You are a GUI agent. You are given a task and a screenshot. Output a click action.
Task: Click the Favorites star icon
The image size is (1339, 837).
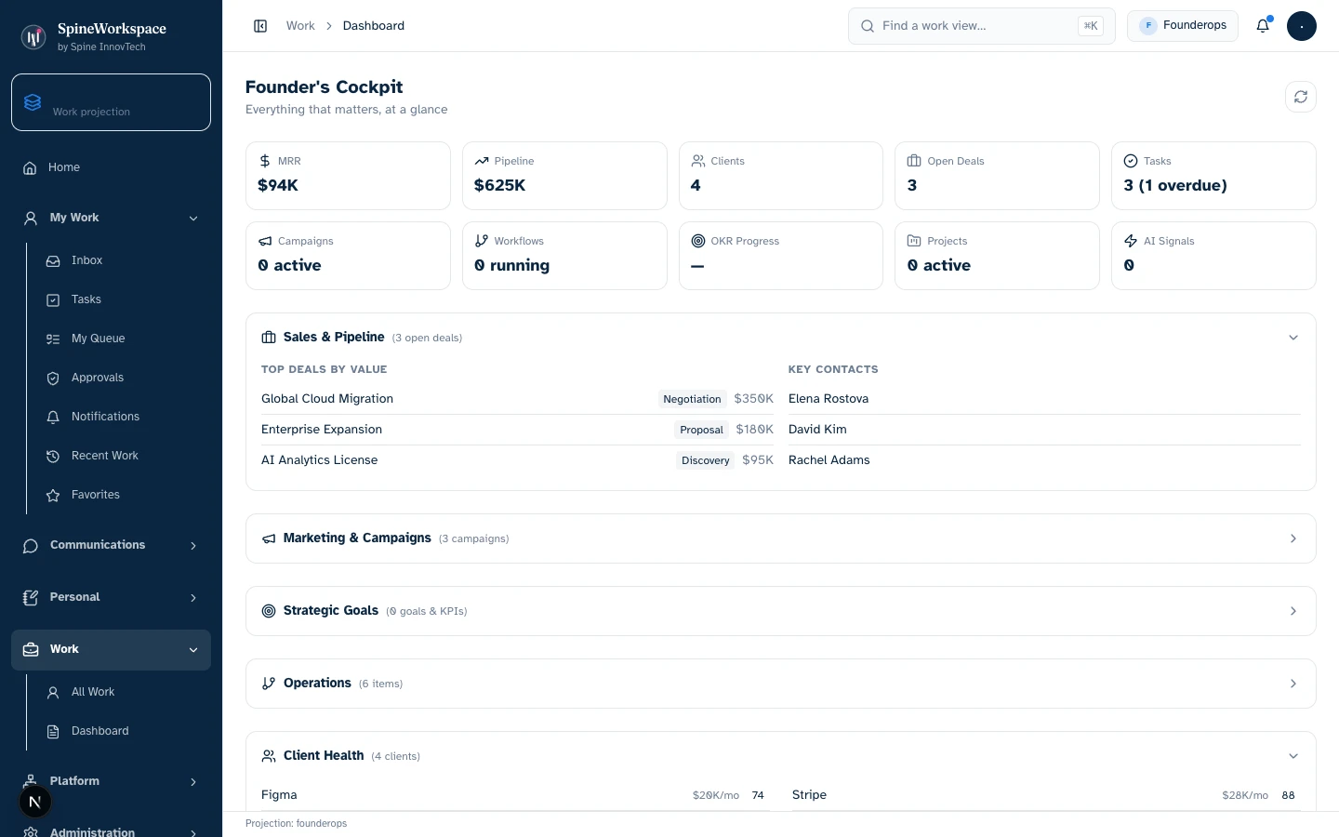[53, 496]
